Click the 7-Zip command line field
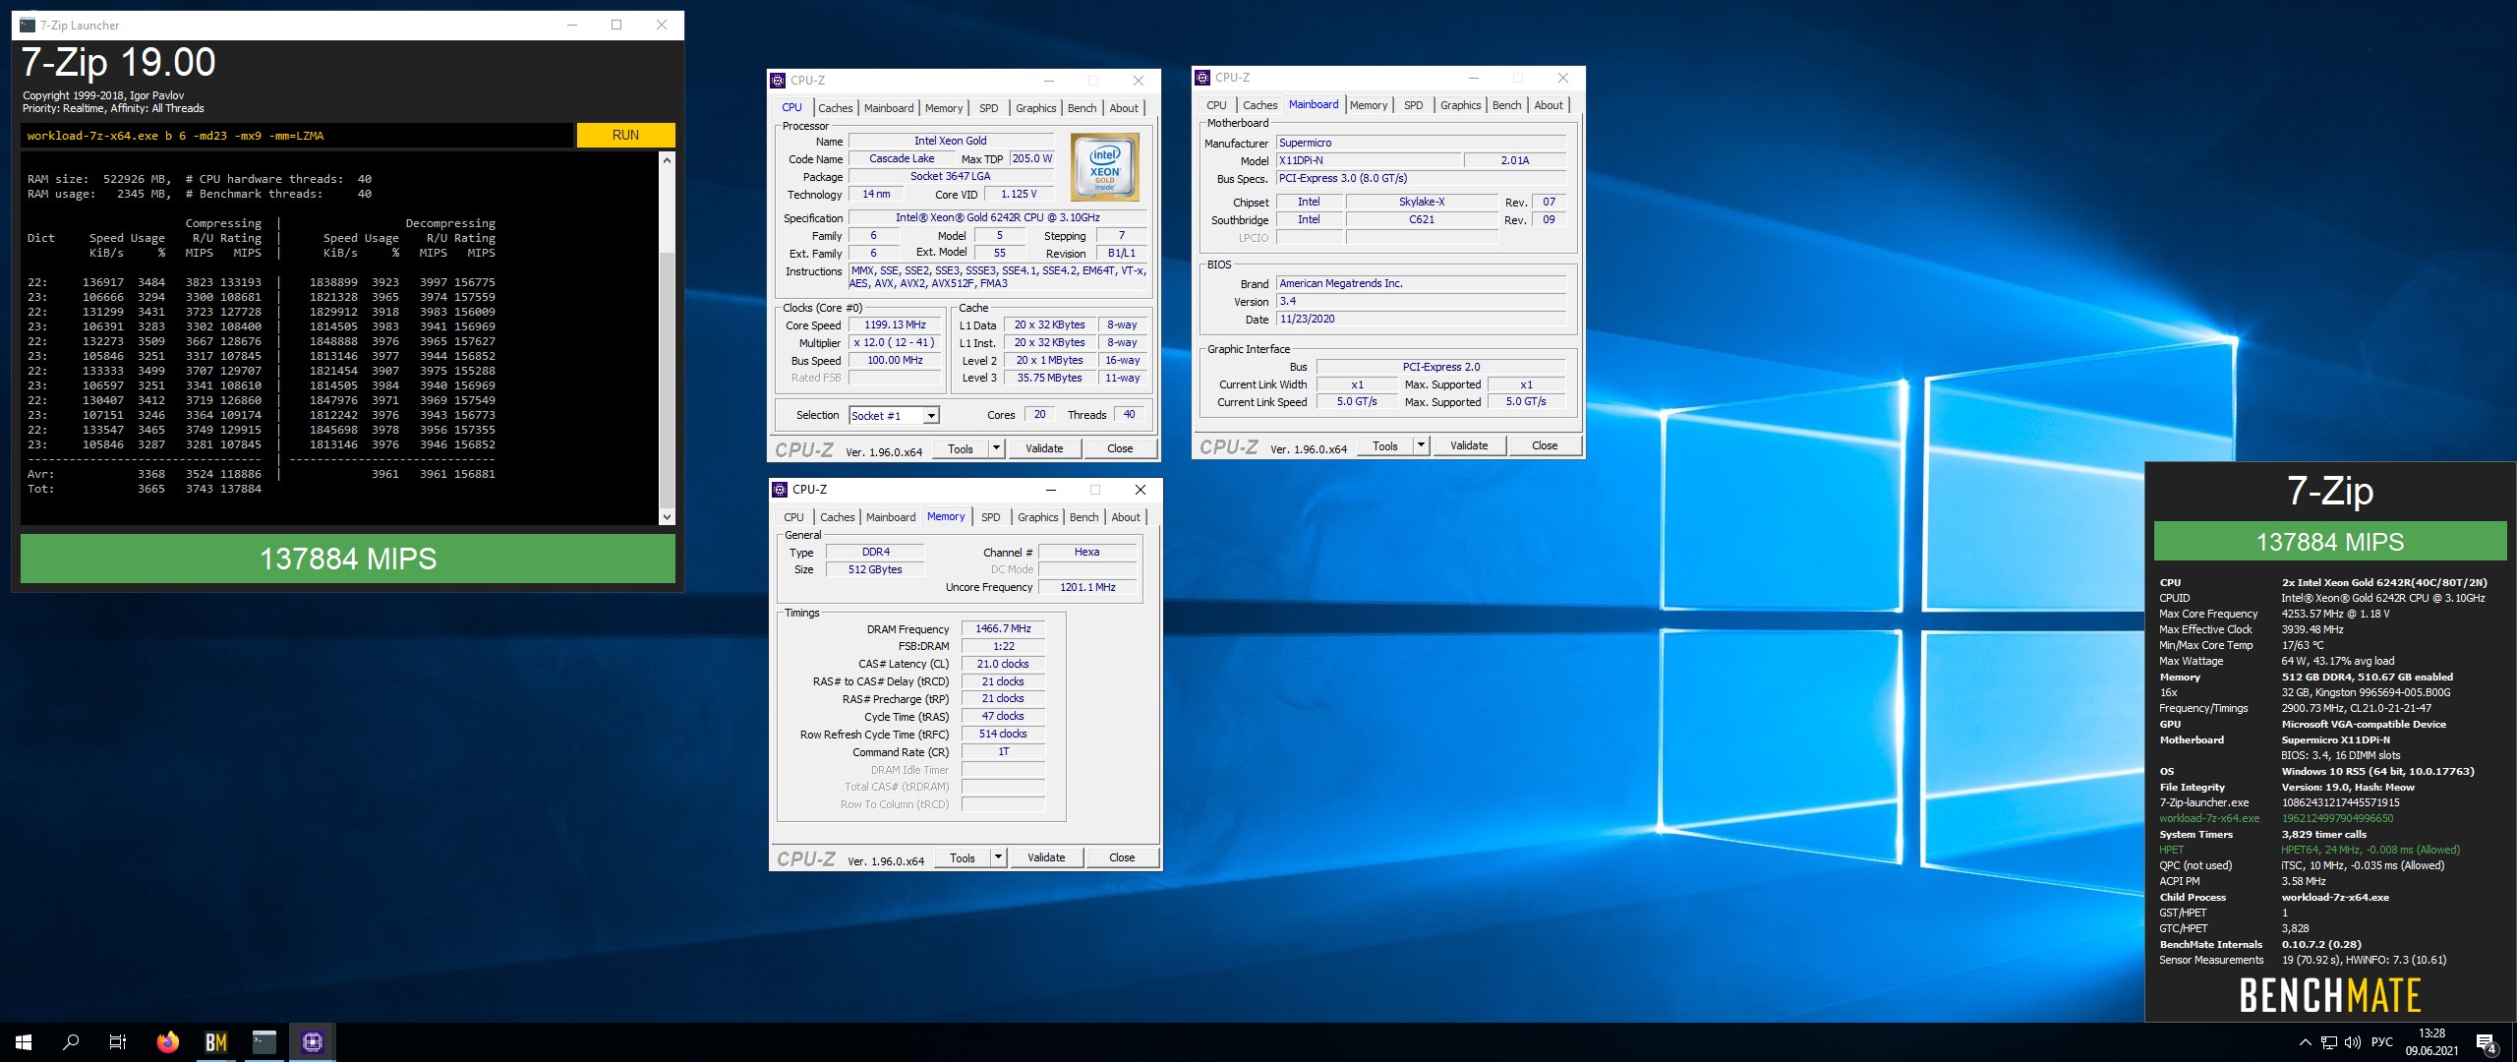Screen dimensions: 2517x1062 pyautogui.click(x=296, y=136)
